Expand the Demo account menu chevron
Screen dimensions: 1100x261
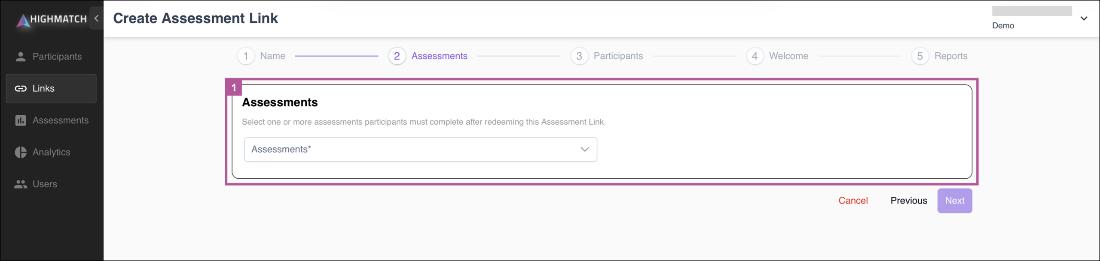pos(1084,18)
